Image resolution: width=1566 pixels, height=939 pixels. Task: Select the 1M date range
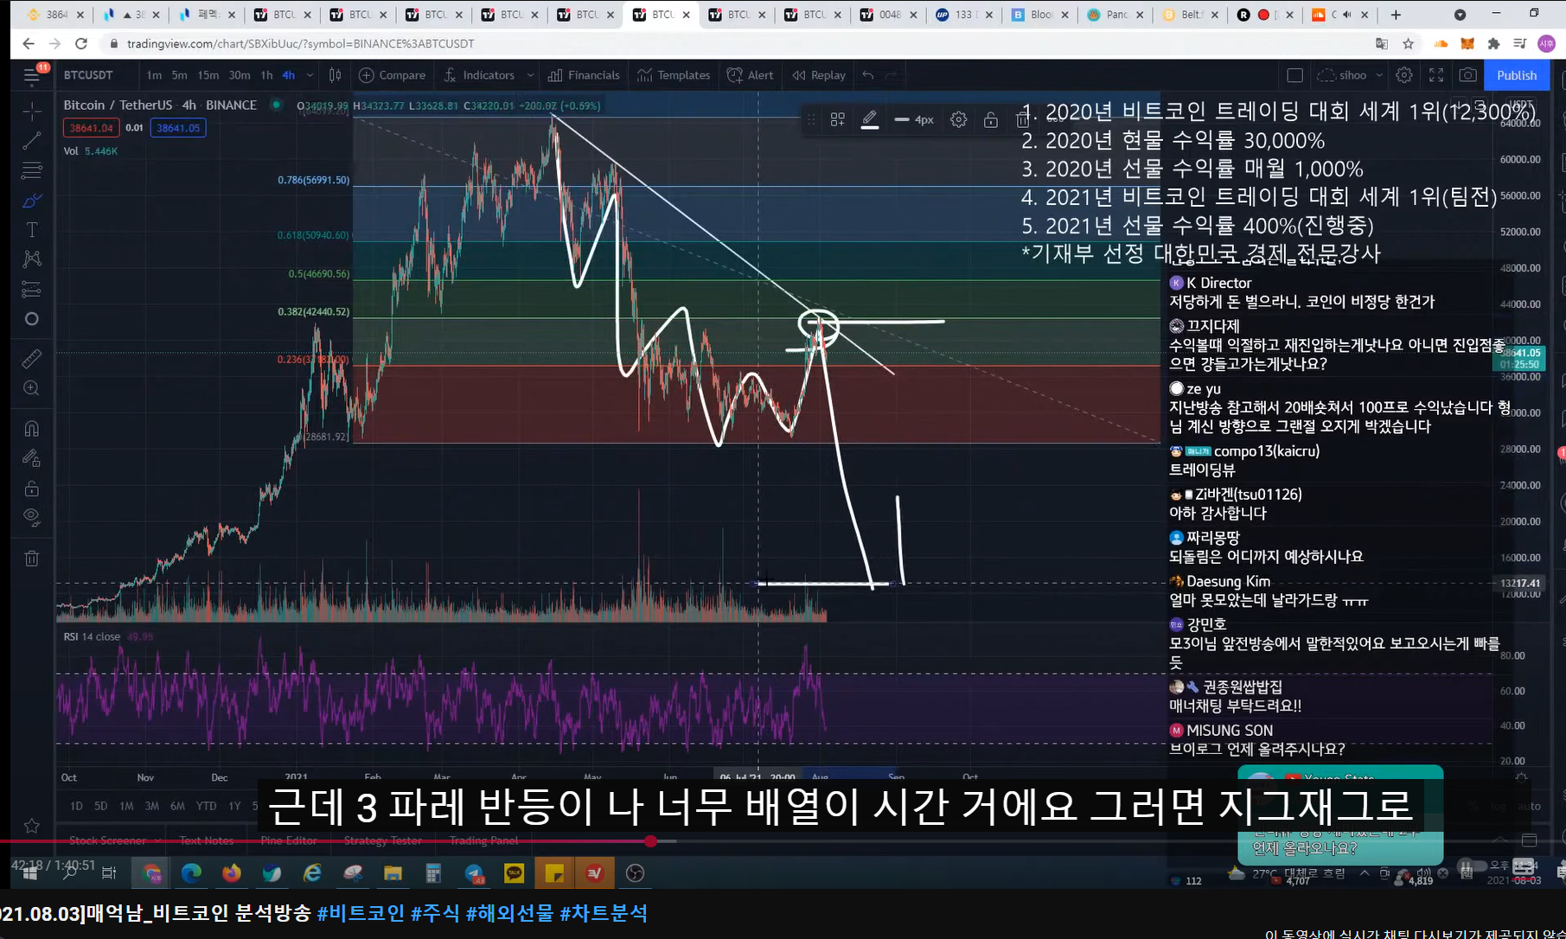coord(126,806)
